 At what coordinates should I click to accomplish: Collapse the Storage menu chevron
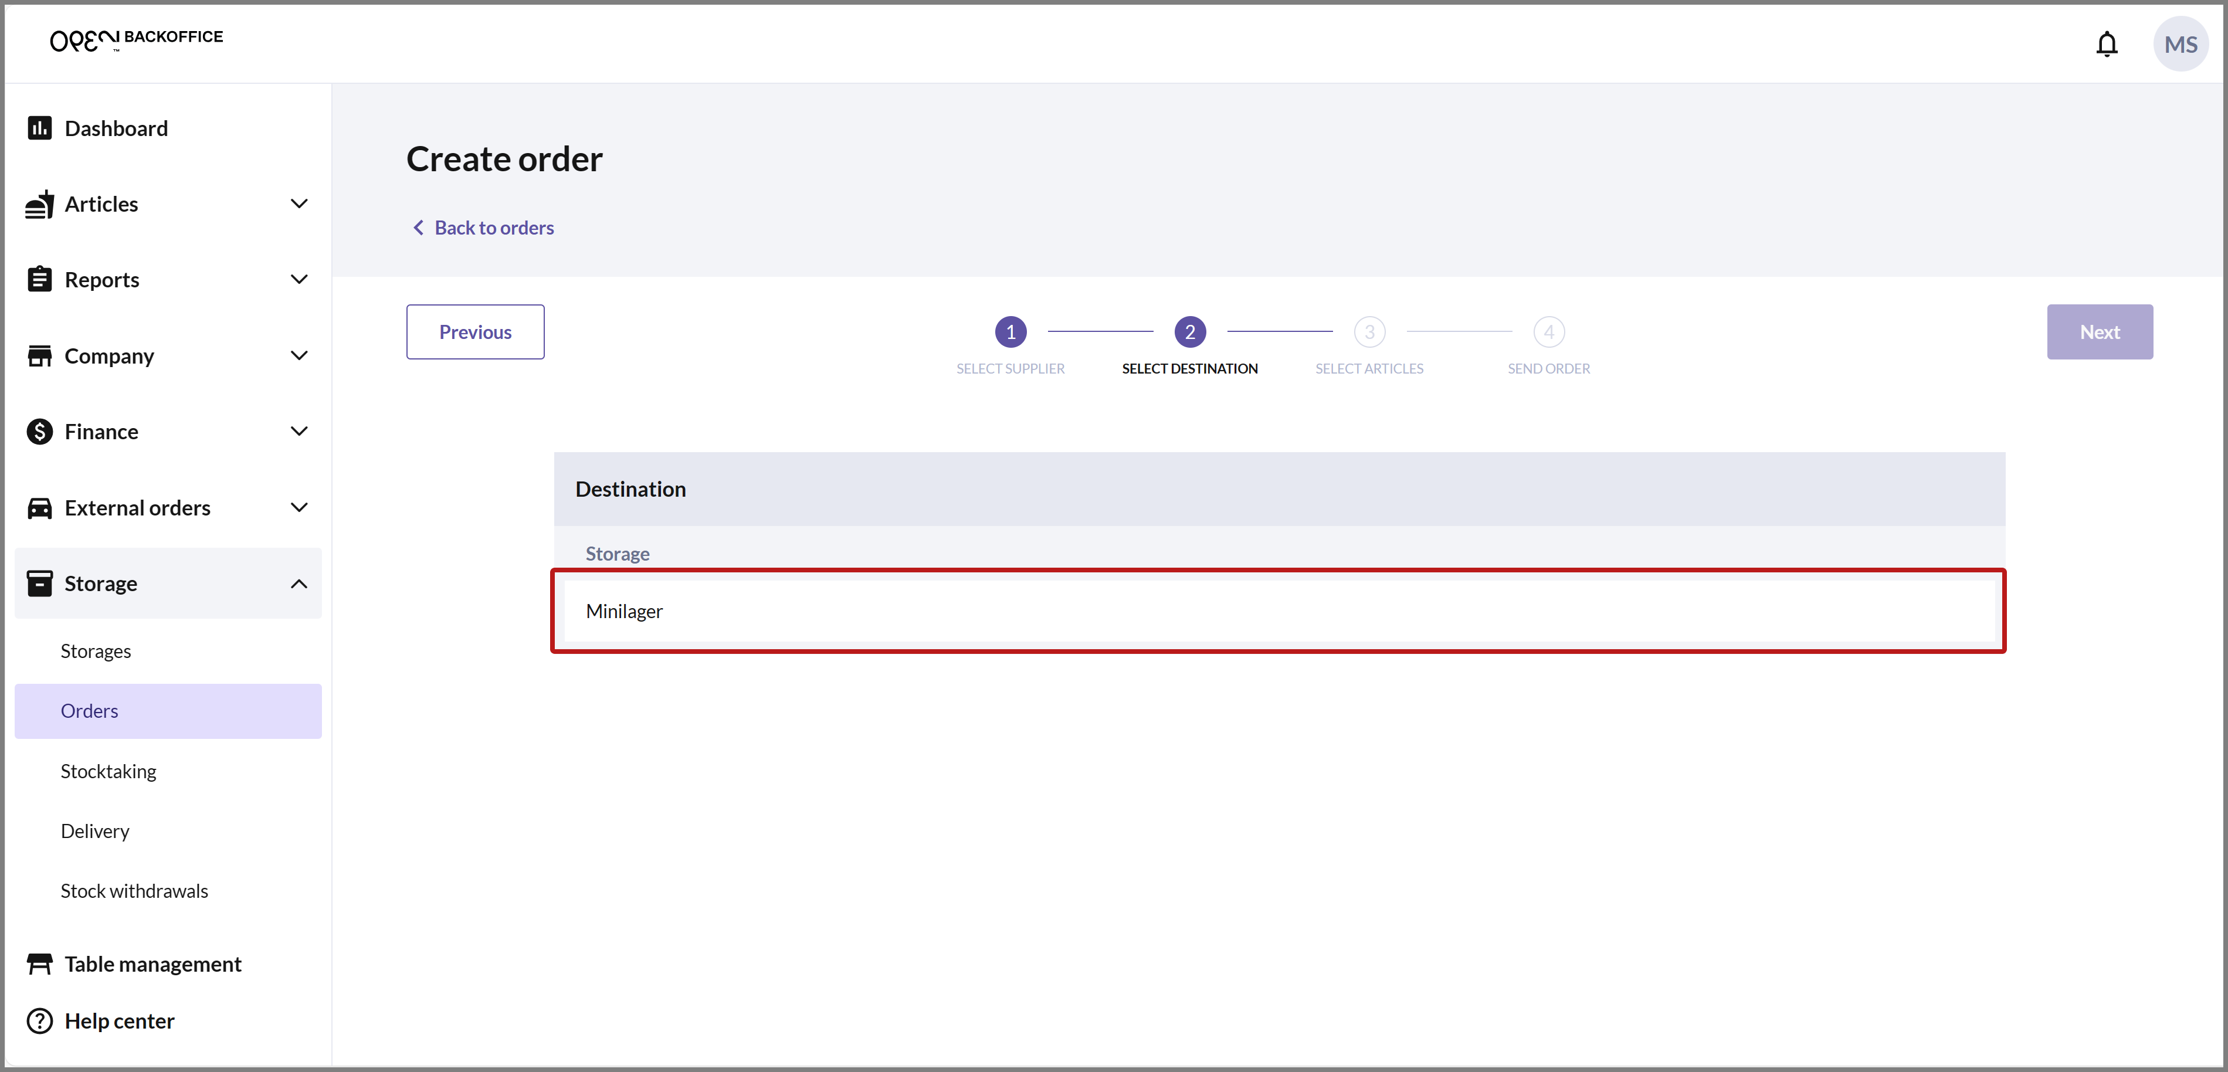click(299, 584)
